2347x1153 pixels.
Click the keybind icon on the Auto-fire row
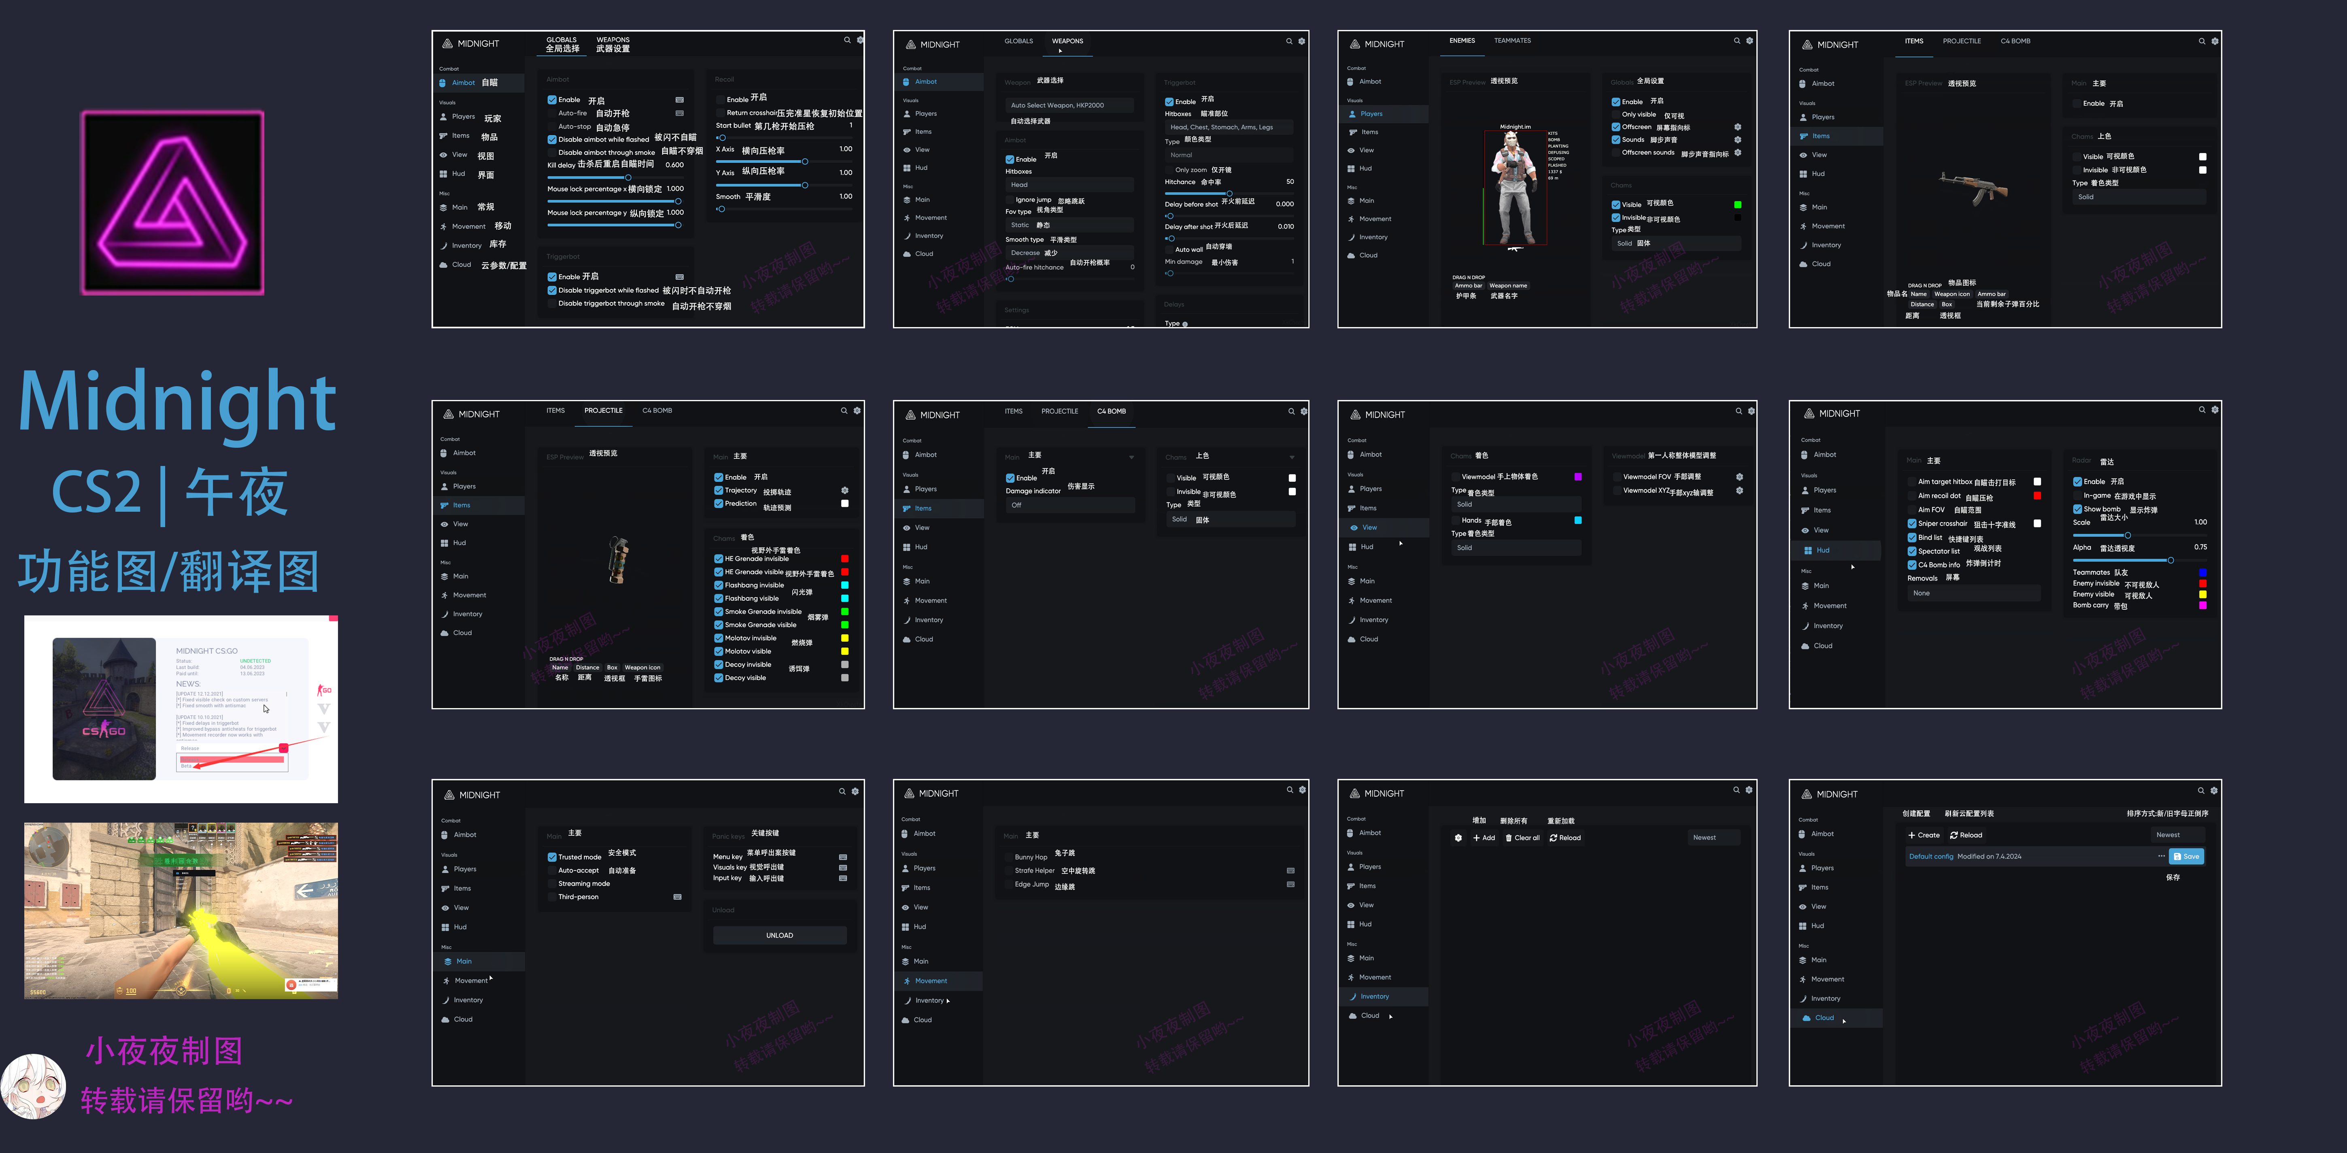point(679,113)
